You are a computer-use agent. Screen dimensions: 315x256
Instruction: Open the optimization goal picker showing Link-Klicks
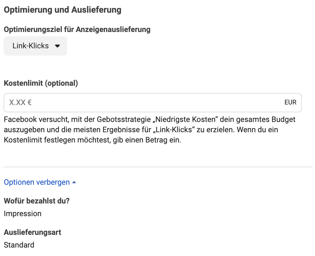(35, 46)
